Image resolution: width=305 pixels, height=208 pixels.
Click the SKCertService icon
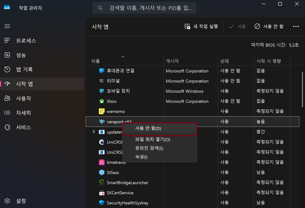point(102,193)
